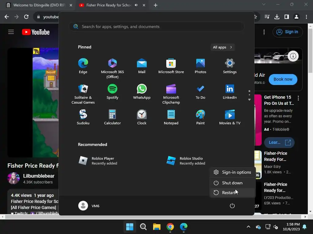
Task: Switch to Fisher Price Ready for School tab
Action: pyautogui.click(x=109, y=5)
